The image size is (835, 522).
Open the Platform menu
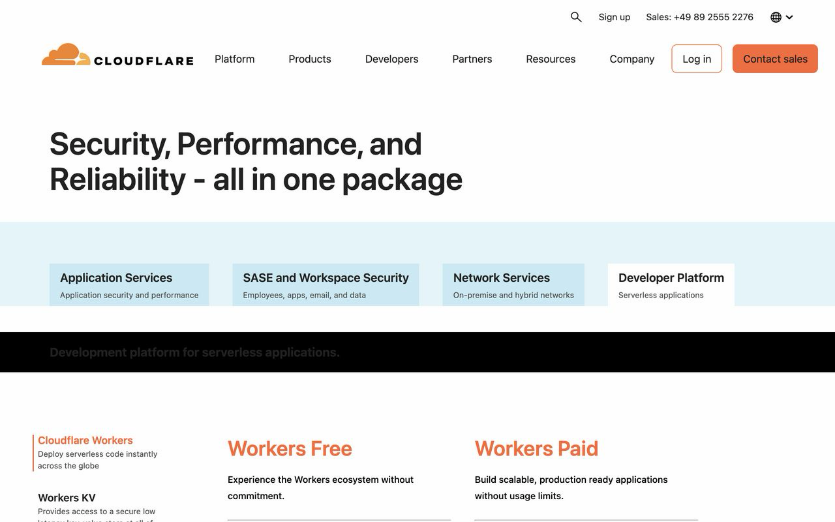click(x=235, y=59)
